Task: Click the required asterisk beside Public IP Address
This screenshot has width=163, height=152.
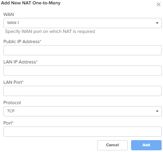Action: coord(40,41)
